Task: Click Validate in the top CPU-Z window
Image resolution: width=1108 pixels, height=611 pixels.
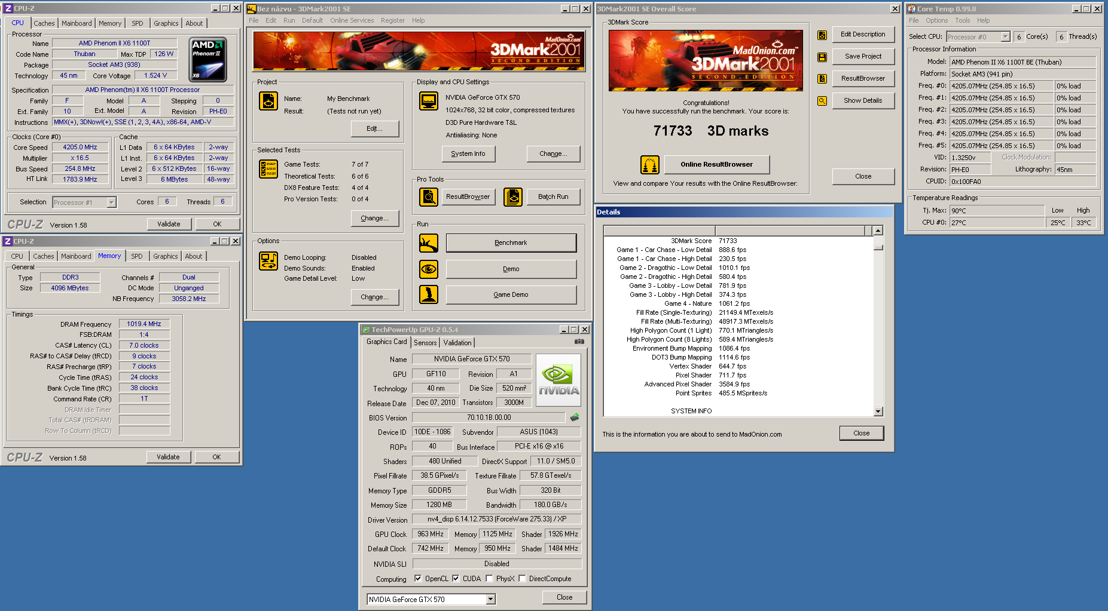Action: pos(169,224)
